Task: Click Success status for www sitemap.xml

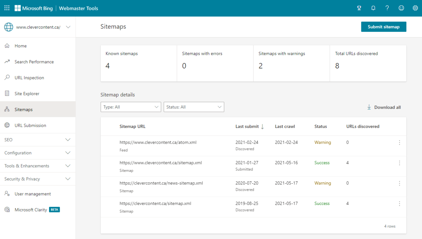Action: [x=322, y=163]
